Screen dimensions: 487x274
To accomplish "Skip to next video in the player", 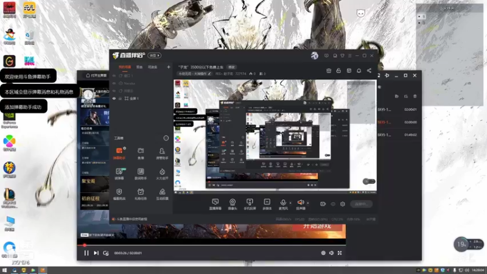I will click(x=96, y=253).
